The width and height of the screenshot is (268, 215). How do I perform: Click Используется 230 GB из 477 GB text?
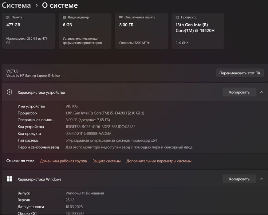pyautogui.click(x=27, y=41)
